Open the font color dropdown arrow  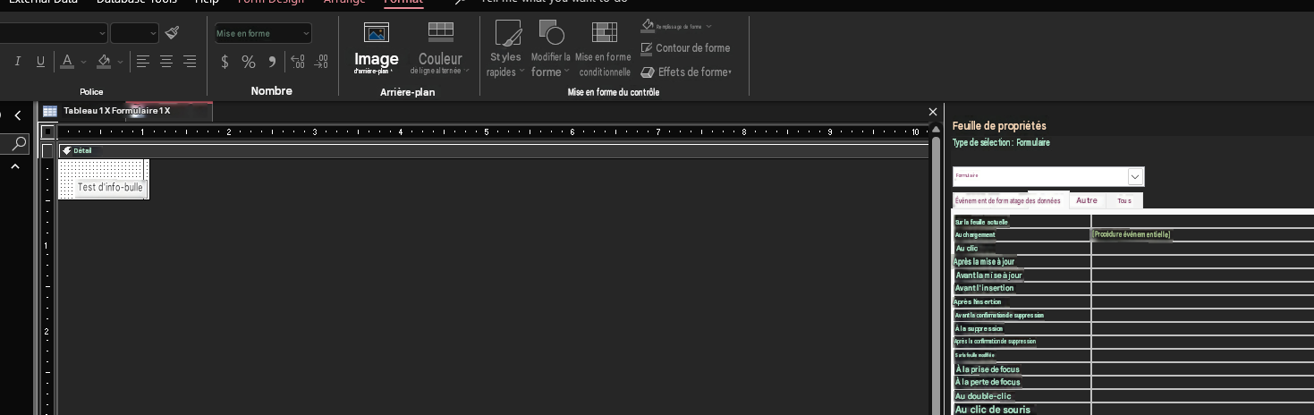pos(83,62)
